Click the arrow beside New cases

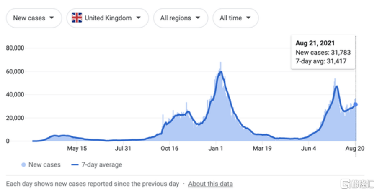52,18
